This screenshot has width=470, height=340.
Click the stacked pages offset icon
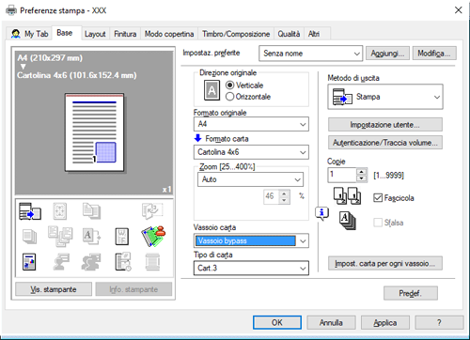[347, 221]
